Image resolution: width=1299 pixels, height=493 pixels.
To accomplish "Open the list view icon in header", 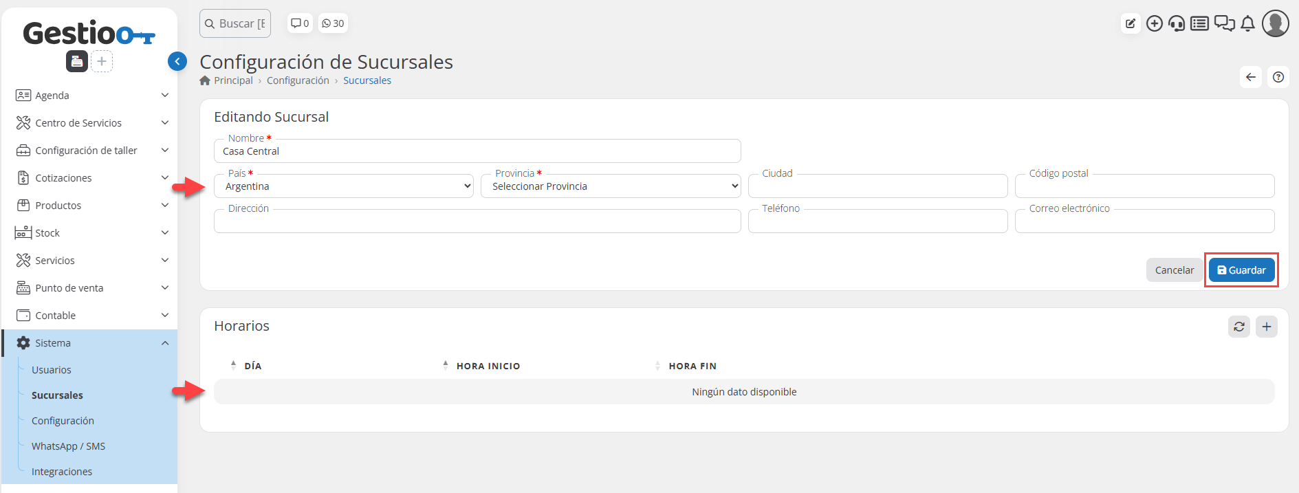I will coord(1199,23).
